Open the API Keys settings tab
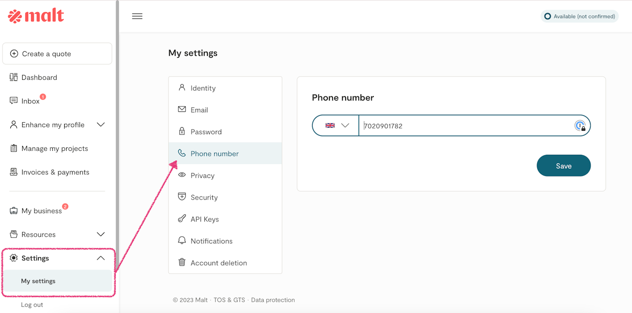Image resolution: width=632 pixels, height=313 pixels. [x=204, y=219]
